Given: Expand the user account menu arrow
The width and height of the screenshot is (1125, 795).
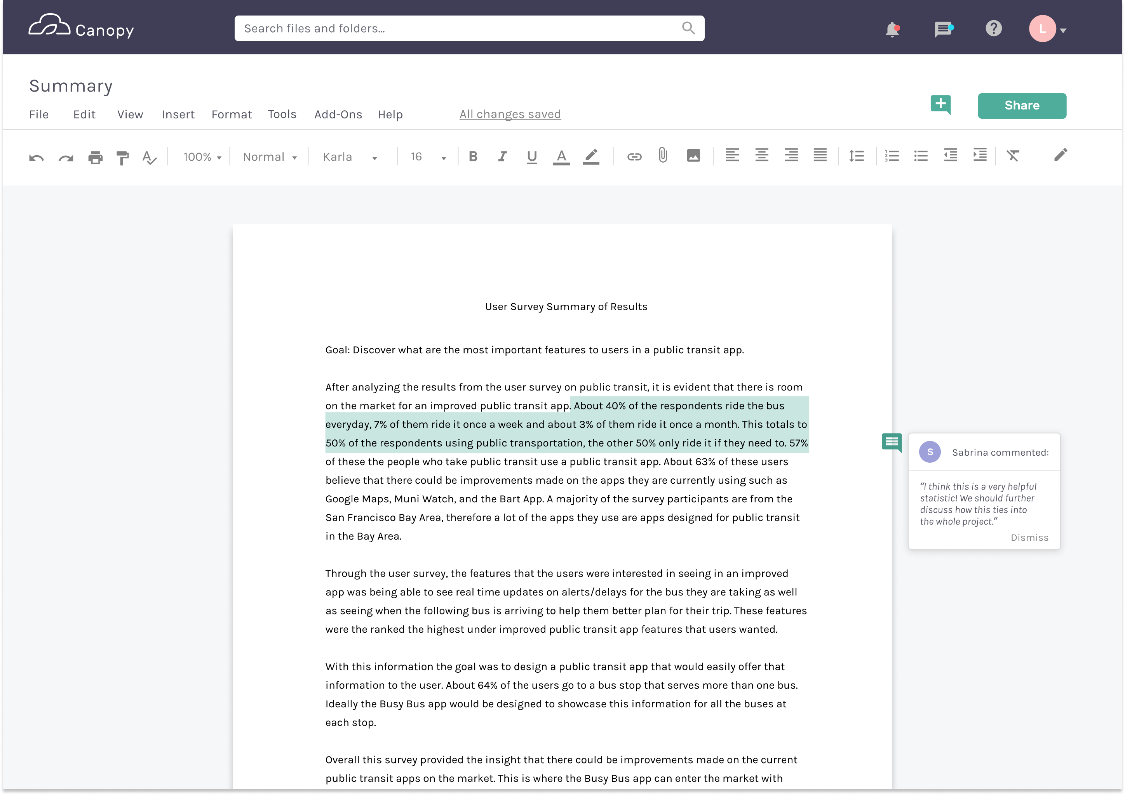Looking at the screenshot, I should pyautogui.click(x=1063, y=30).
